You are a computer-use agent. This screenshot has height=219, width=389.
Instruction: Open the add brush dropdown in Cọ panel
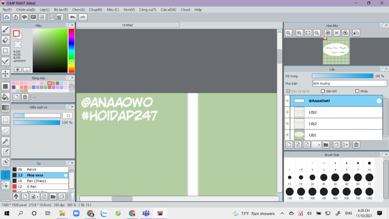[x=34, y=197]
